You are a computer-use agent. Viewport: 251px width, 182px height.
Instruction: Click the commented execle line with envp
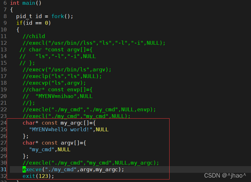(89, 110)
